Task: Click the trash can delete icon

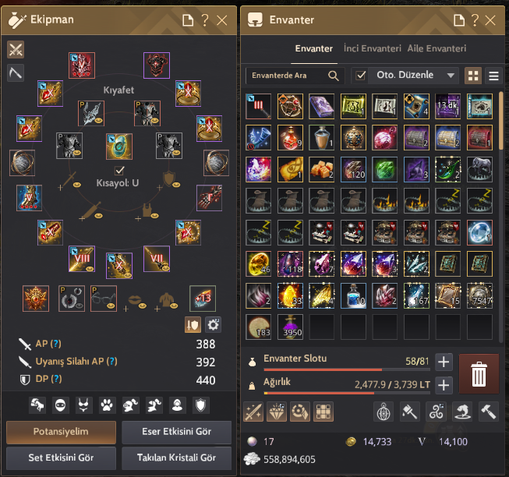Action: click(x=479, y=374)
